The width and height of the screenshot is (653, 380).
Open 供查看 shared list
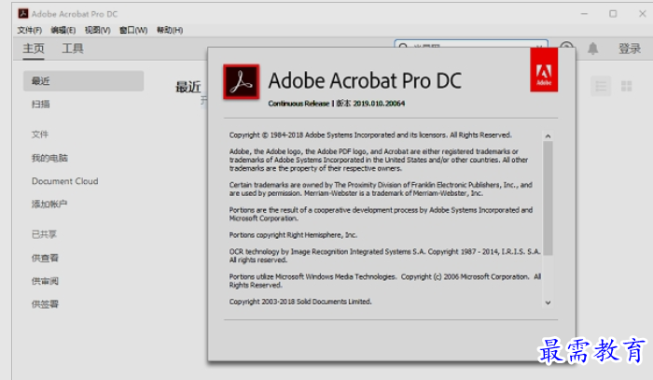point(45,258)
